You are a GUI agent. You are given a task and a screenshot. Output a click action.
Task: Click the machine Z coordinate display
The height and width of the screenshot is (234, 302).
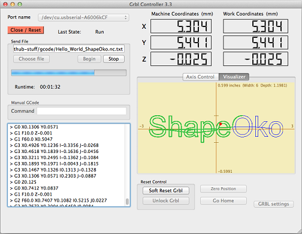(181, 59)
